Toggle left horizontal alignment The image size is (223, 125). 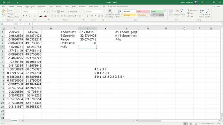click(x=52, y=16)
